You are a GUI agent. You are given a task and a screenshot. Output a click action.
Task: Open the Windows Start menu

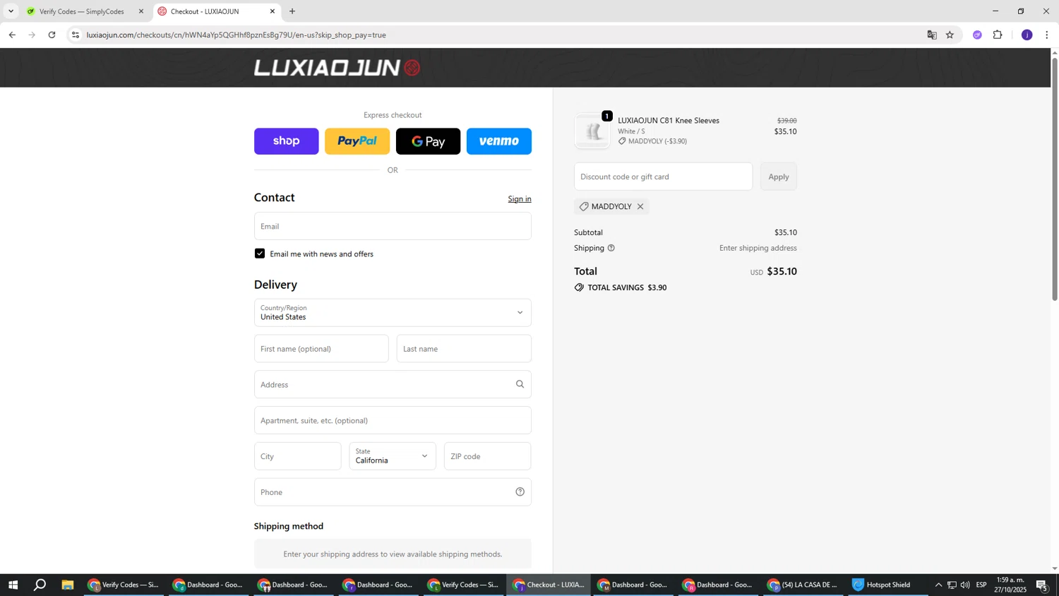click(12, 585)
